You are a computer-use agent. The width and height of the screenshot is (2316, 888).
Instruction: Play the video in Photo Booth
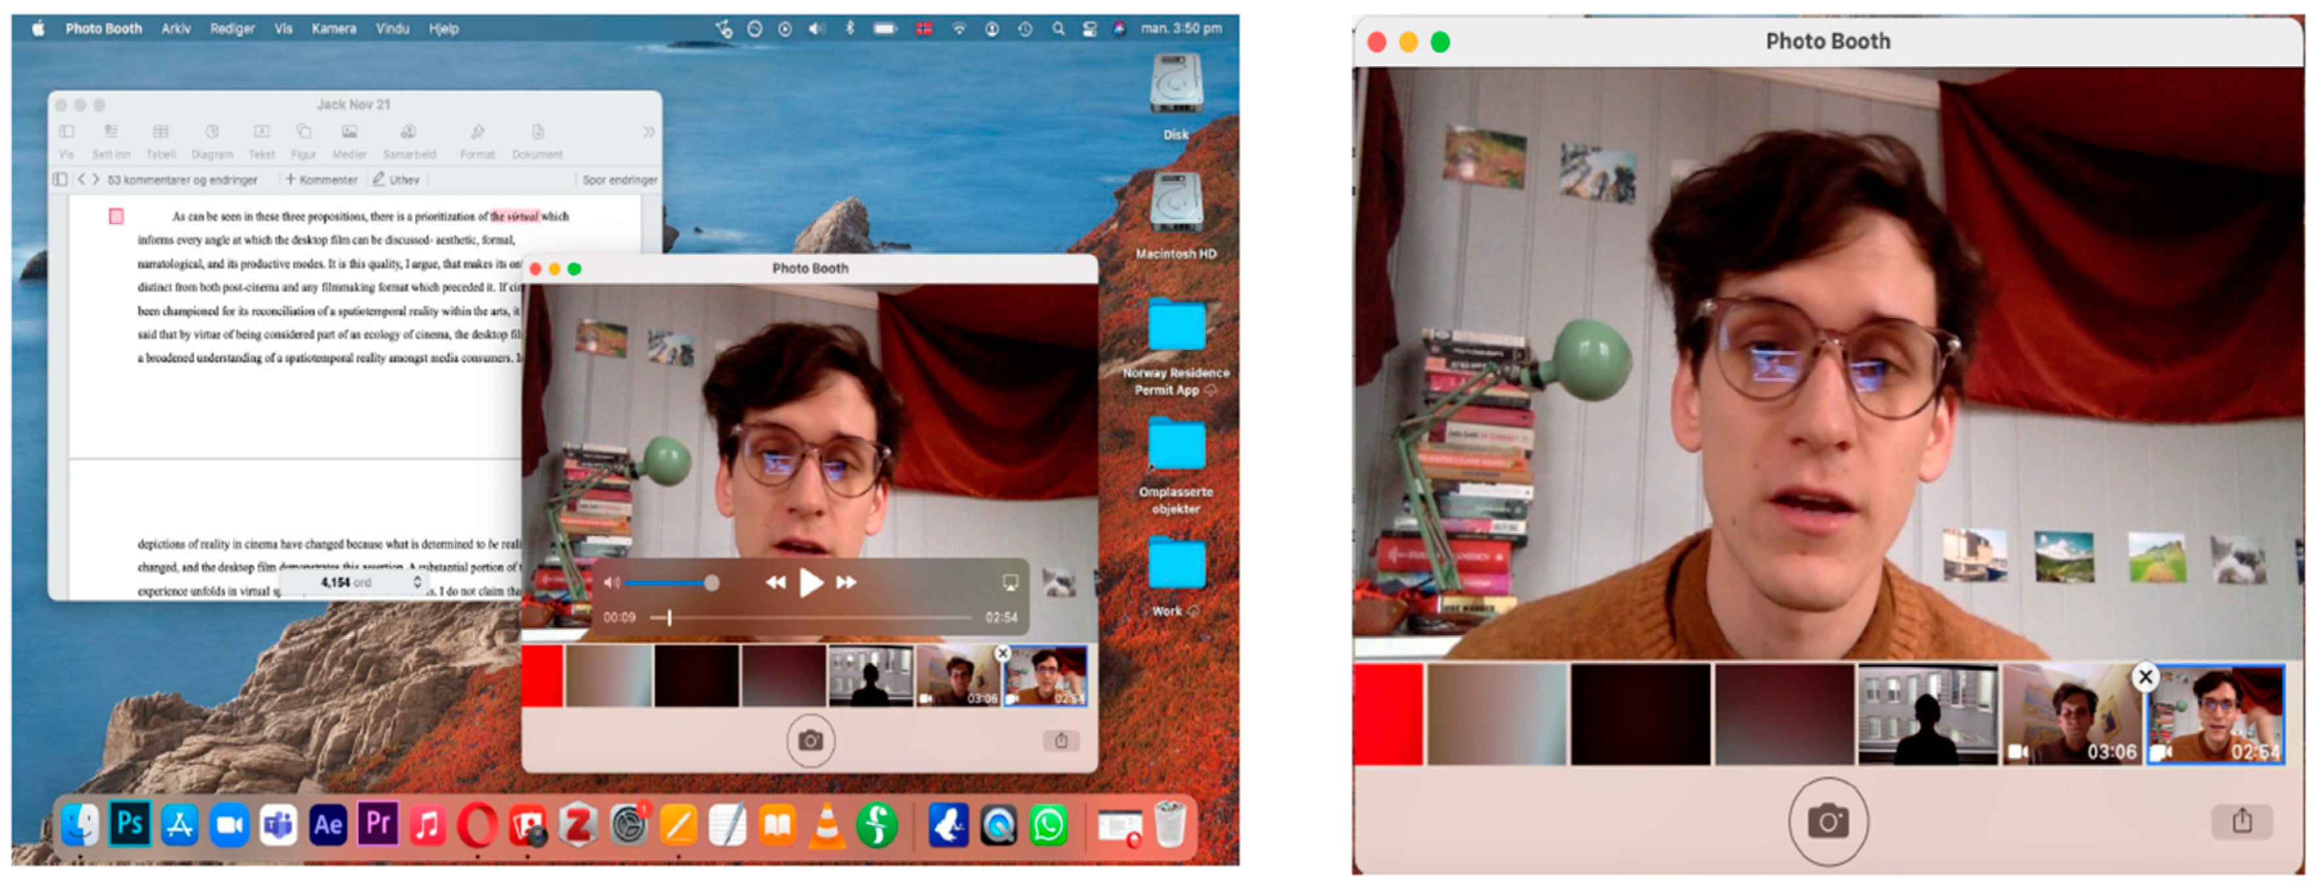pos(810,583)
